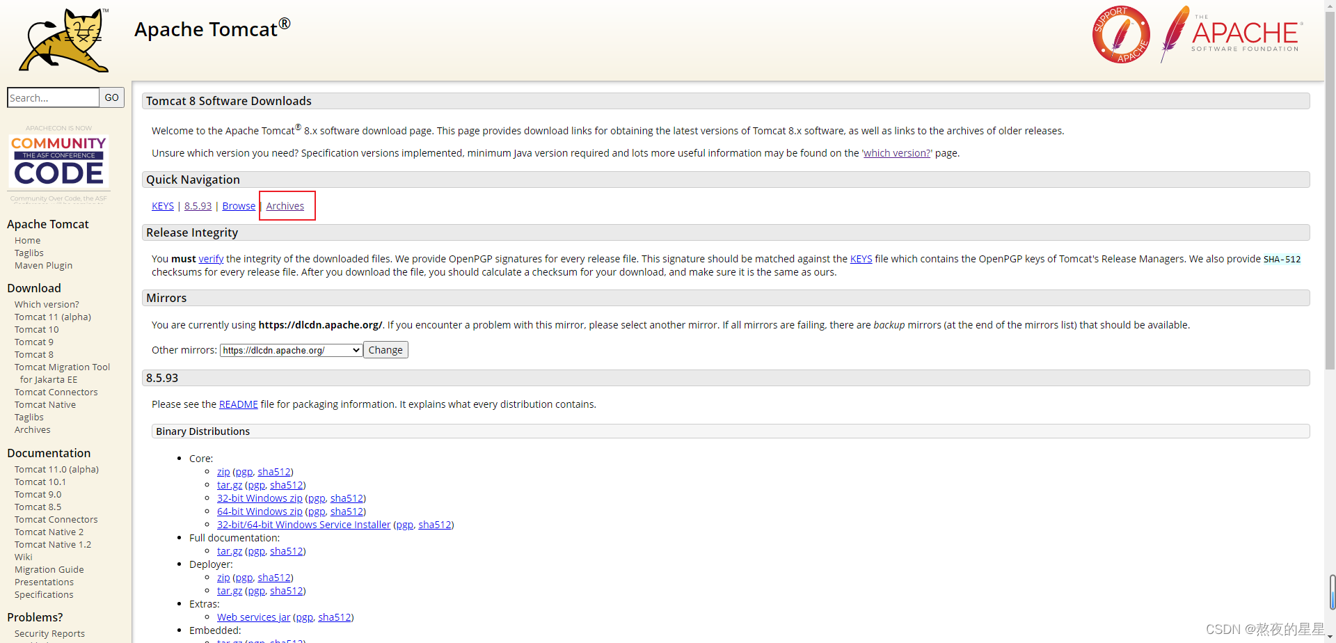
Task: Open Tomcat 11.0 (alpha) documentation
Action: point(56,470)
